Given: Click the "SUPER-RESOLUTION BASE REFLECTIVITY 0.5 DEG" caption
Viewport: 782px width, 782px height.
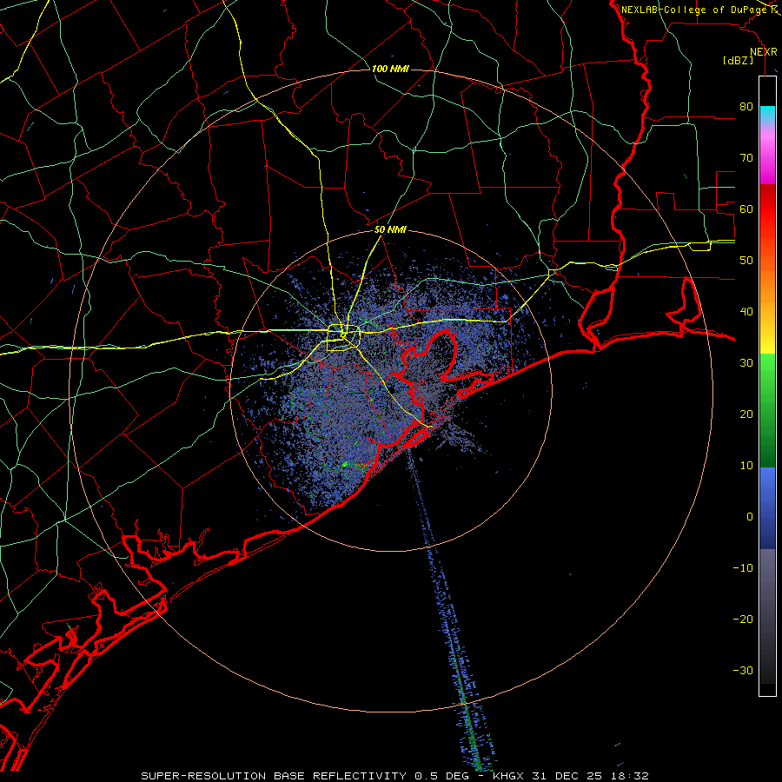Looking at the screenshot, I should click(305, 776).
